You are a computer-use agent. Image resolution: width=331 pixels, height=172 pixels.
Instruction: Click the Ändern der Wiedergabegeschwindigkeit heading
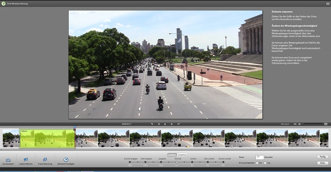(x=294, y=26)
